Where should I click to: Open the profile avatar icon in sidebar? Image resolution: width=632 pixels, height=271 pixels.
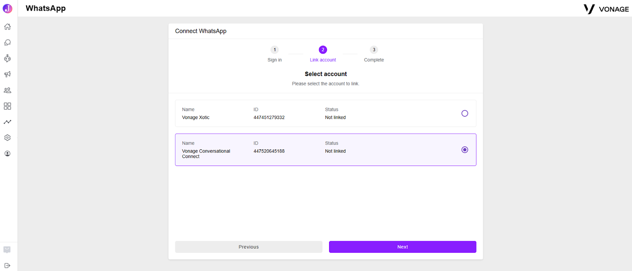(8, 154)
